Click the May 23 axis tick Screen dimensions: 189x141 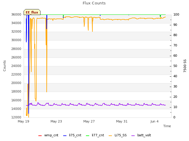coord(56,121)
